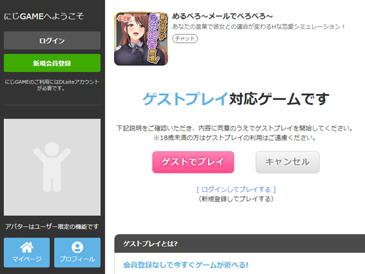The width and height of the screenshot is (365, 274).
Task: Open マイページ home icon button
Action: [27, 252]
